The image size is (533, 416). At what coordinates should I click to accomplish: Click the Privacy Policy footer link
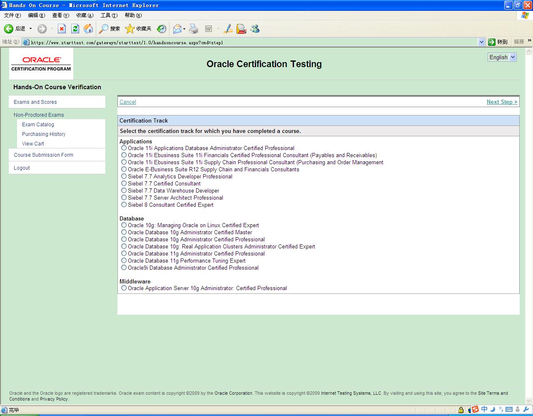click(54, 399)
